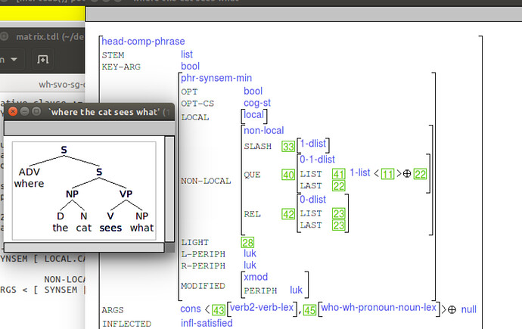This screenshot has width=522, height=329.
Task: Click the non-local type name
Action: 264,130
